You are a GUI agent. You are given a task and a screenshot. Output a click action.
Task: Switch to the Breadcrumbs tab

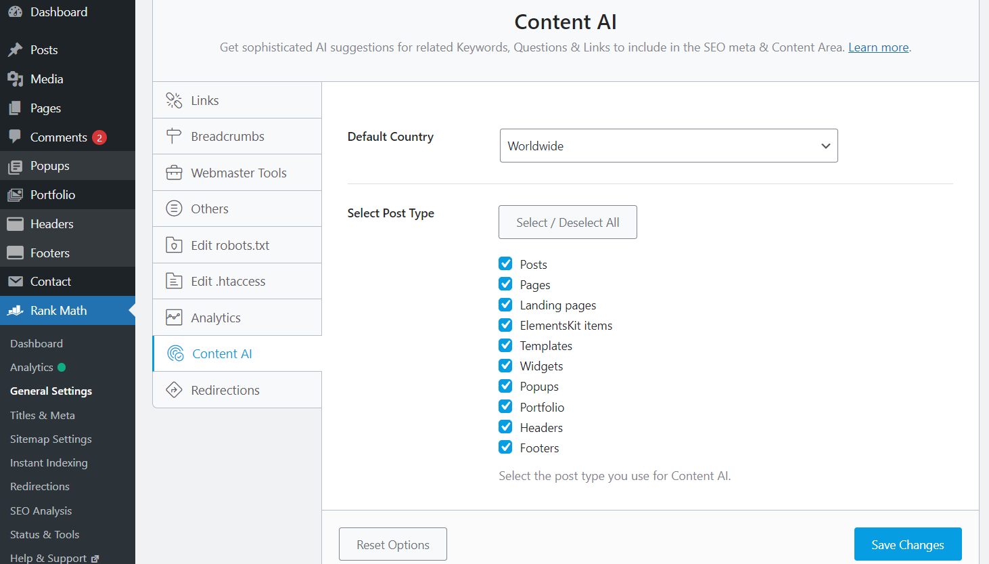coord(237,136)
